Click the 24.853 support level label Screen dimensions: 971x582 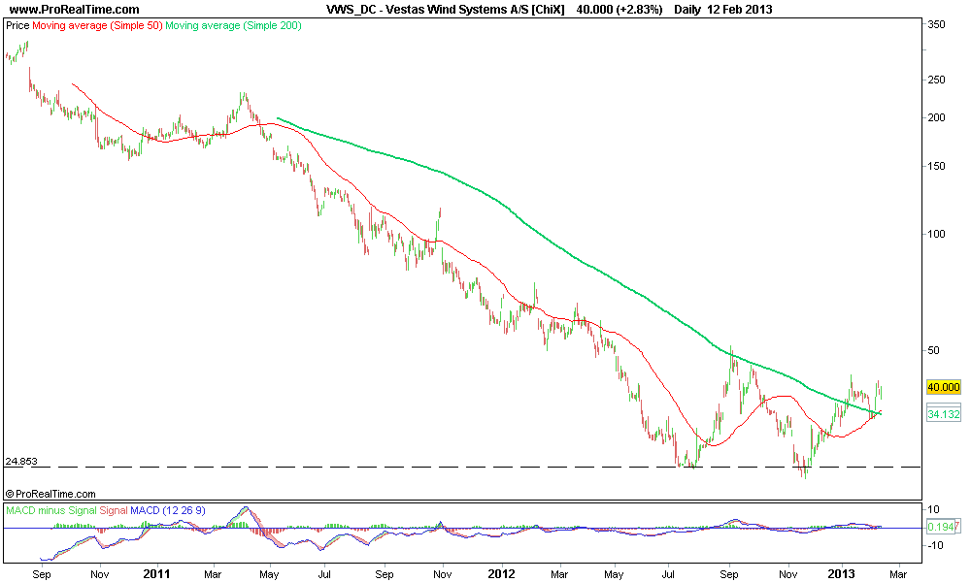21,461
